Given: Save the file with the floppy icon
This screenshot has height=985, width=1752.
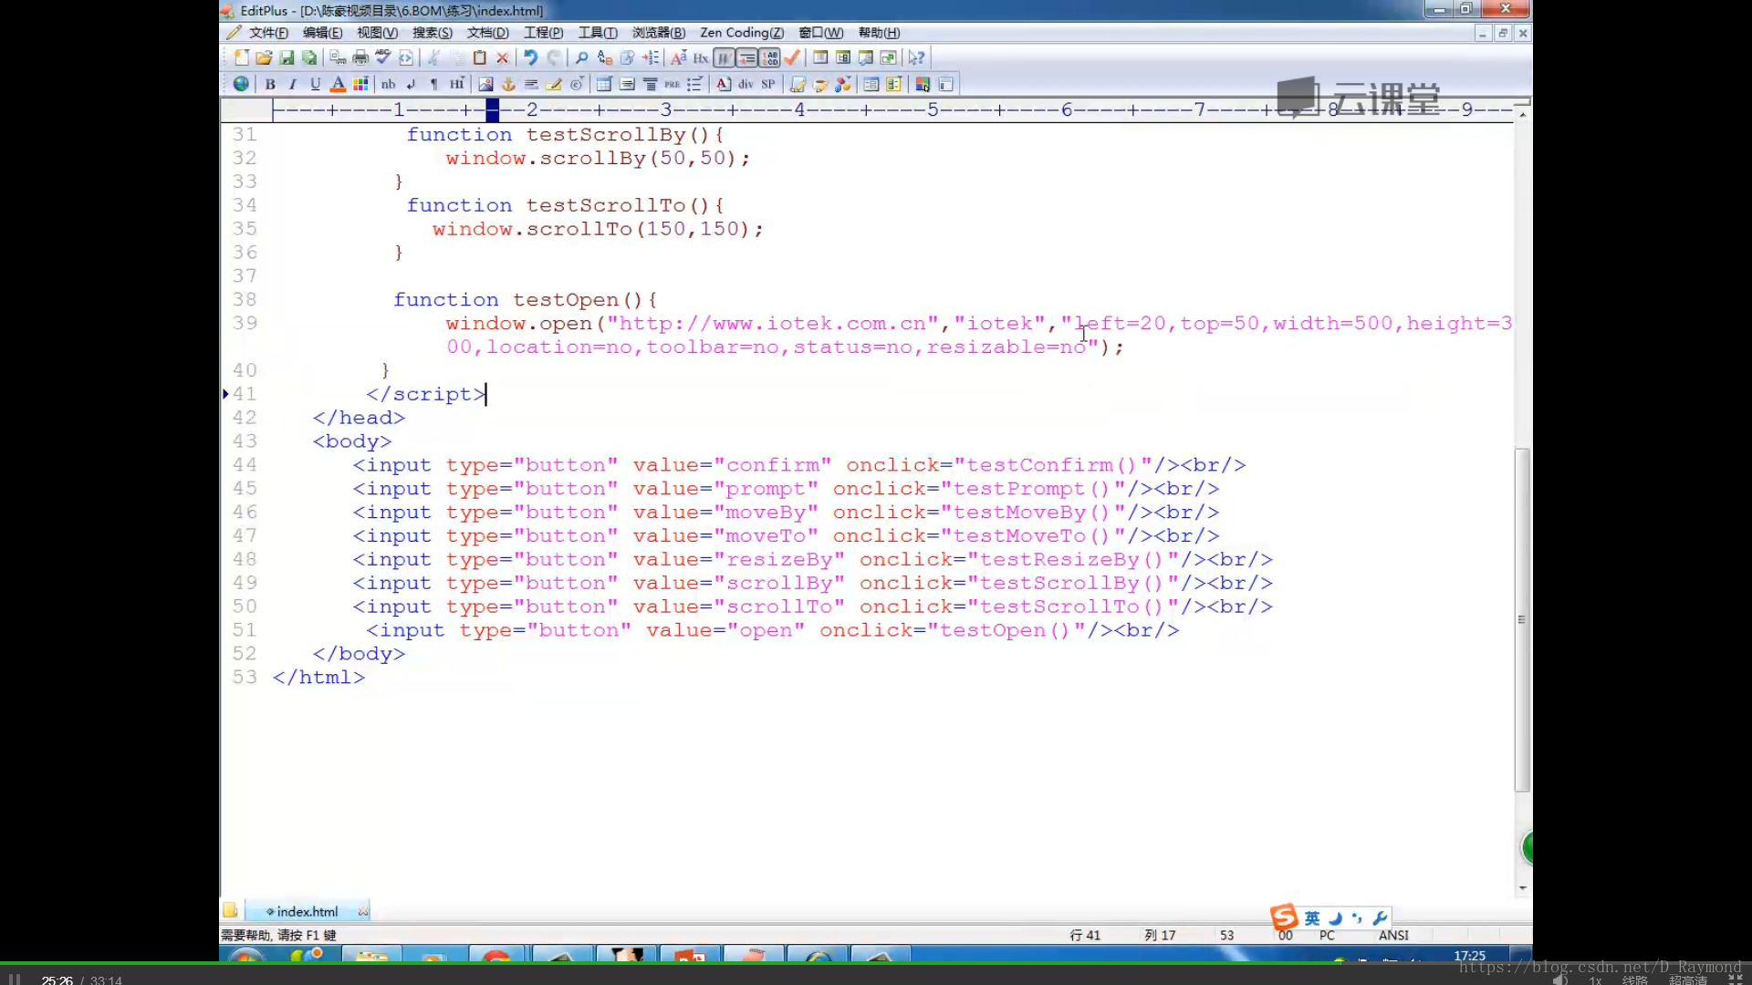Looking at the screenshot, I should pyautogui.click(x=287, y=57).
